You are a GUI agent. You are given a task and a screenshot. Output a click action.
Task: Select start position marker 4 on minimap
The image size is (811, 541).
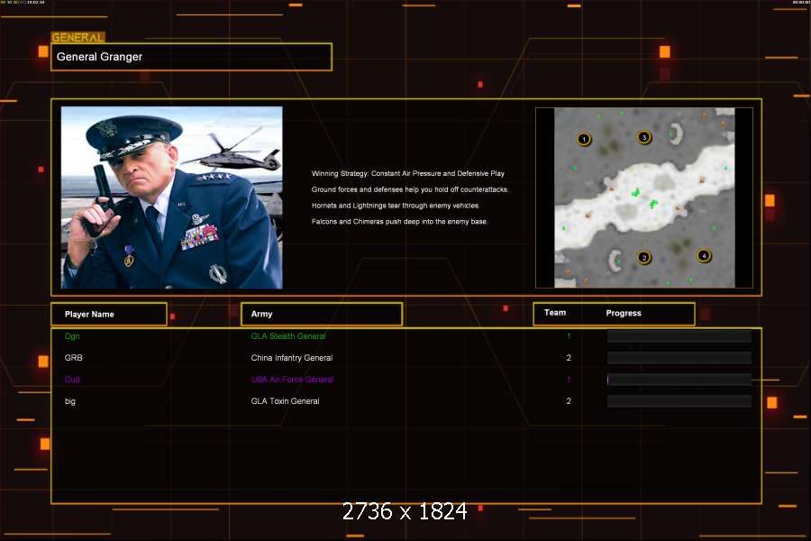click(x=704, y=255)
